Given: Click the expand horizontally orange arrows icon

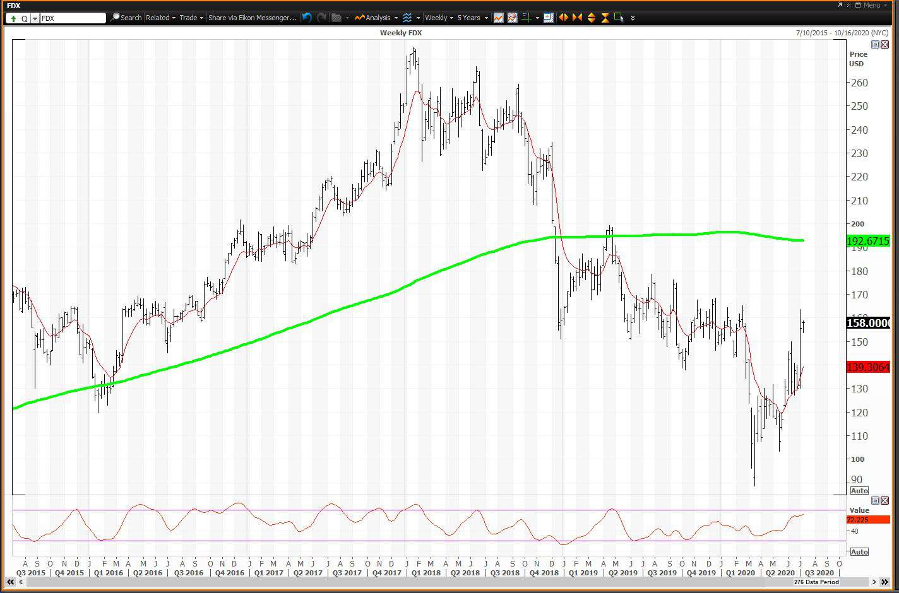Looking at the screenshot, I should coord(563,18).
